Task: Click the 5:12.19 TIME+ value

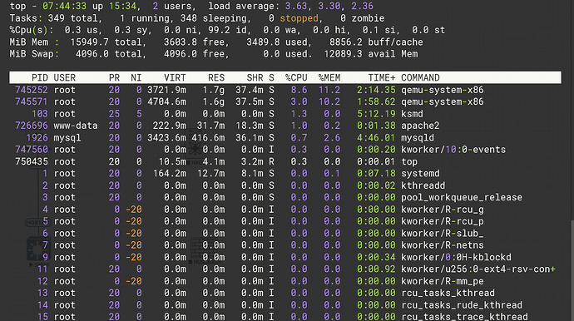Action: [x=376, y=114]
